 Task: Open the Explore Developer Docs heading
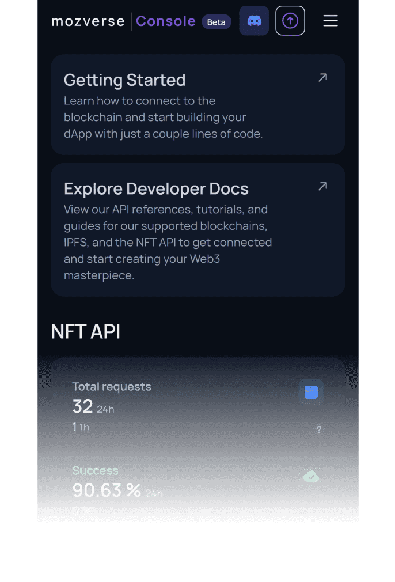156,189
